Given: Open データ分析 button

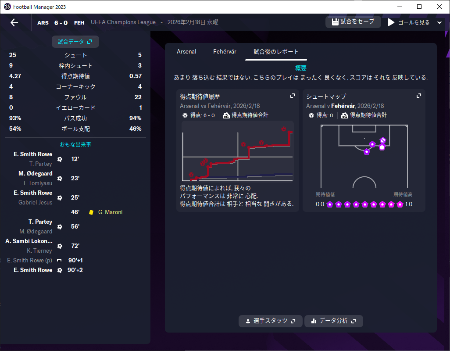Looking at the screenshot, I should [333, 321].
